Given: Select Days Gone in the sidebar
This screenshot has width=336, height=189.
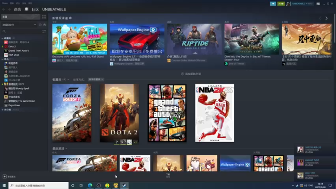Looking at the screenshot, I should (14, 105).
